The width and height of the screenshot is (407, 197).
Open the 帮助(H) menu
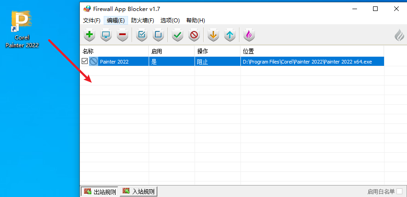click(196, 21)
